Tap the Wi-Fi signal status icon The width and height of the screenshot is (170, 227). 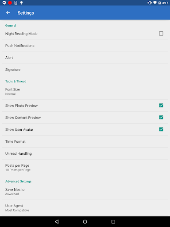[155, 3]
